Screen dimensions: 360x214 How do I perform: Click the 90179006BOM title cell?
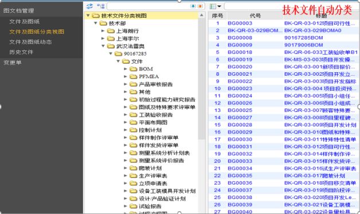click(x=303, y=45)
